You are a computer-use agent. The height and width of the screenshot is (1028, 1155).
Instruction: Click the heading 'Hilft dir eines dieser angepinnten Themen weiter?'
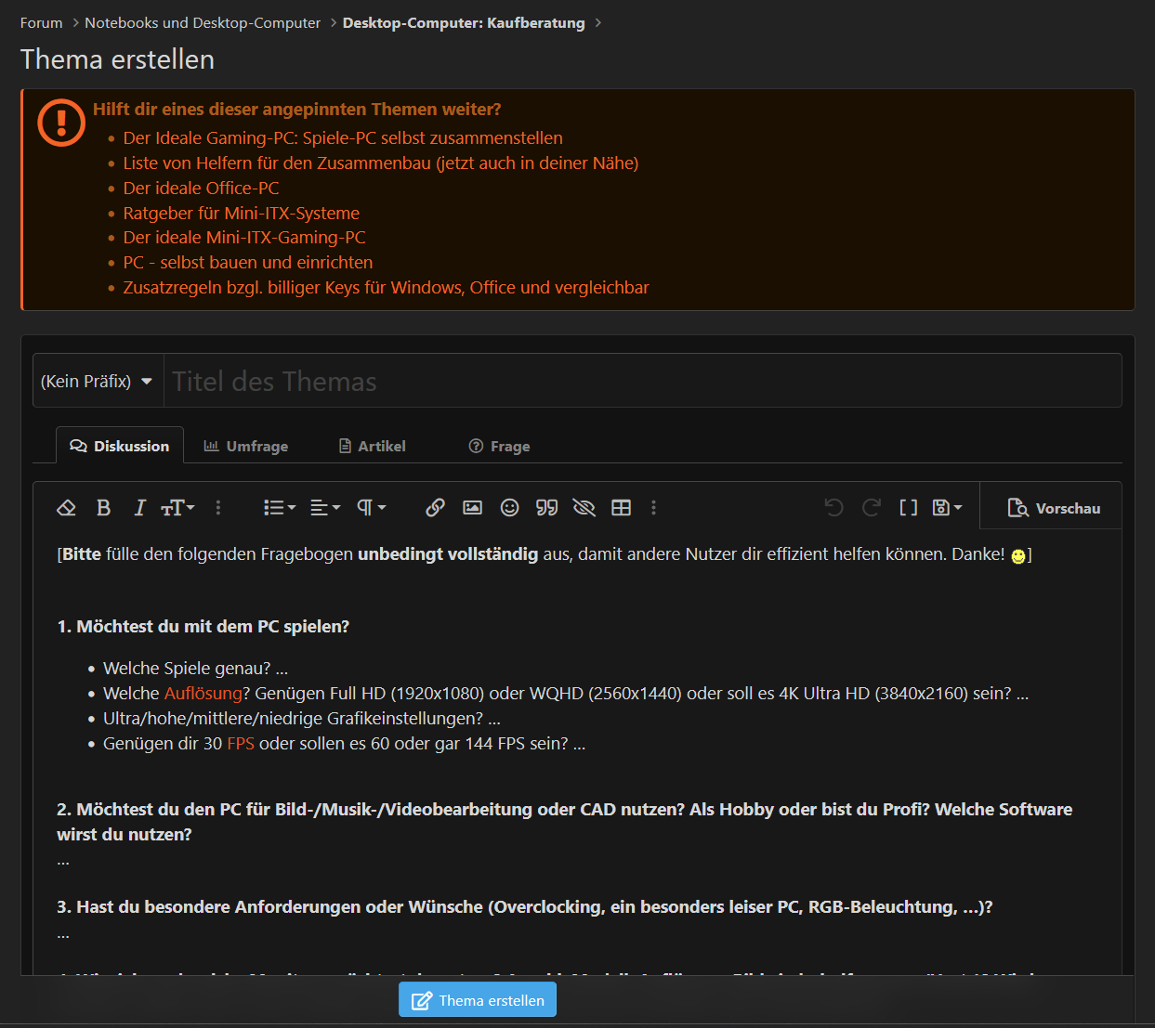[296, 110]
